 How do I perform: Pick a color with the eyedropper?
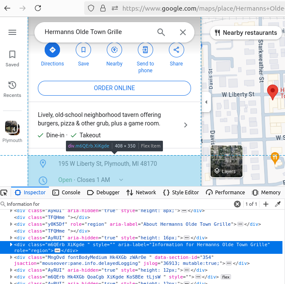pyautogui.click(x=278, y=204)
